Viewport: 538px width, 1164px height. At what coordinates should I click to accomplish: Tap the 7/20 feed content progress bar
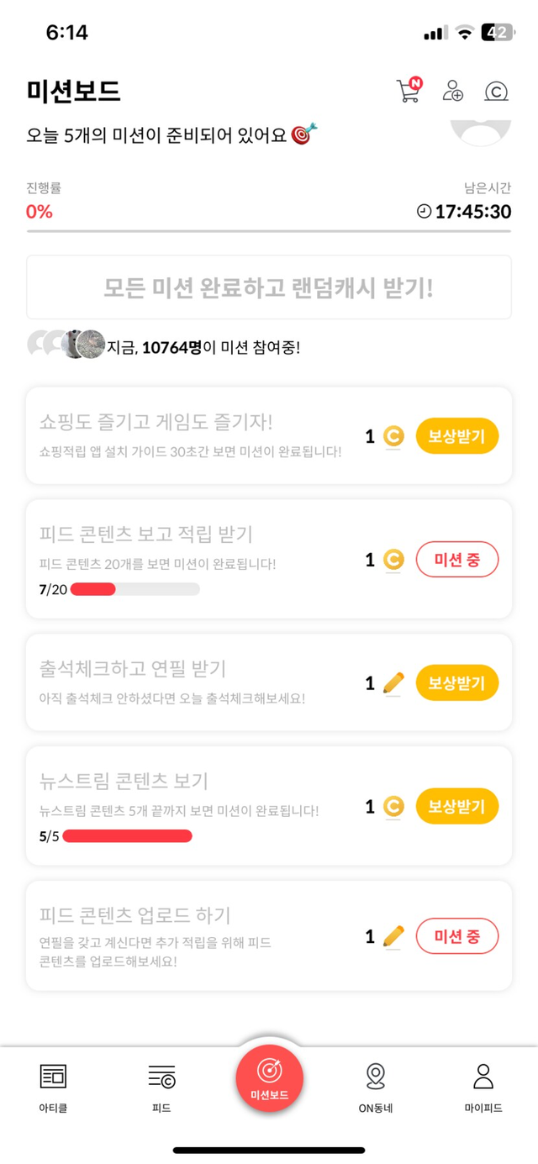[134, 589]
